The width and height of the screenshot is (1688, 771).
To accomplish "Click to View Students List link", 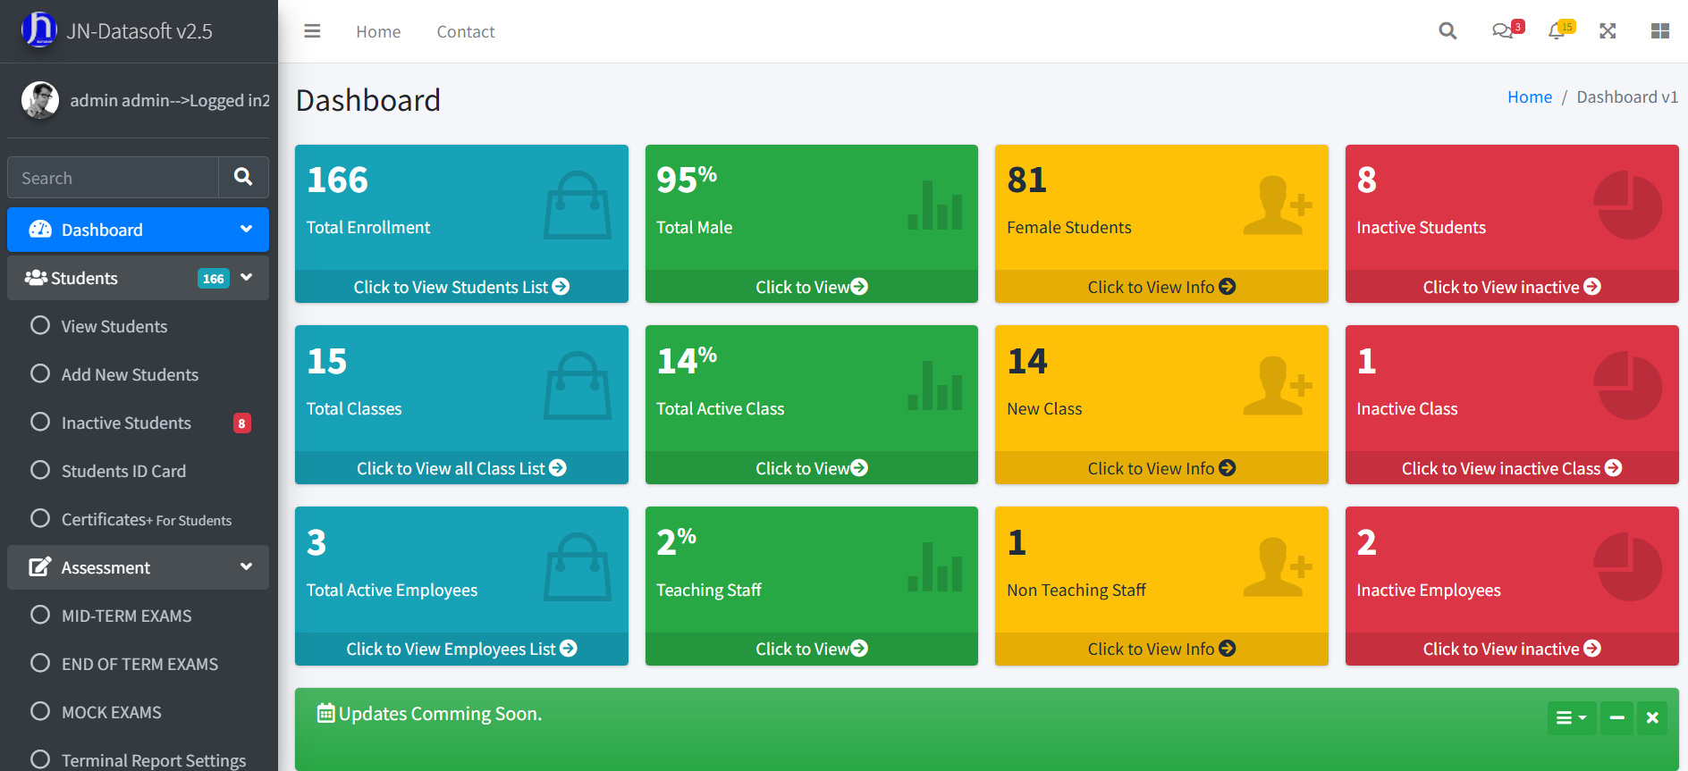I will (x=460, y=287).
